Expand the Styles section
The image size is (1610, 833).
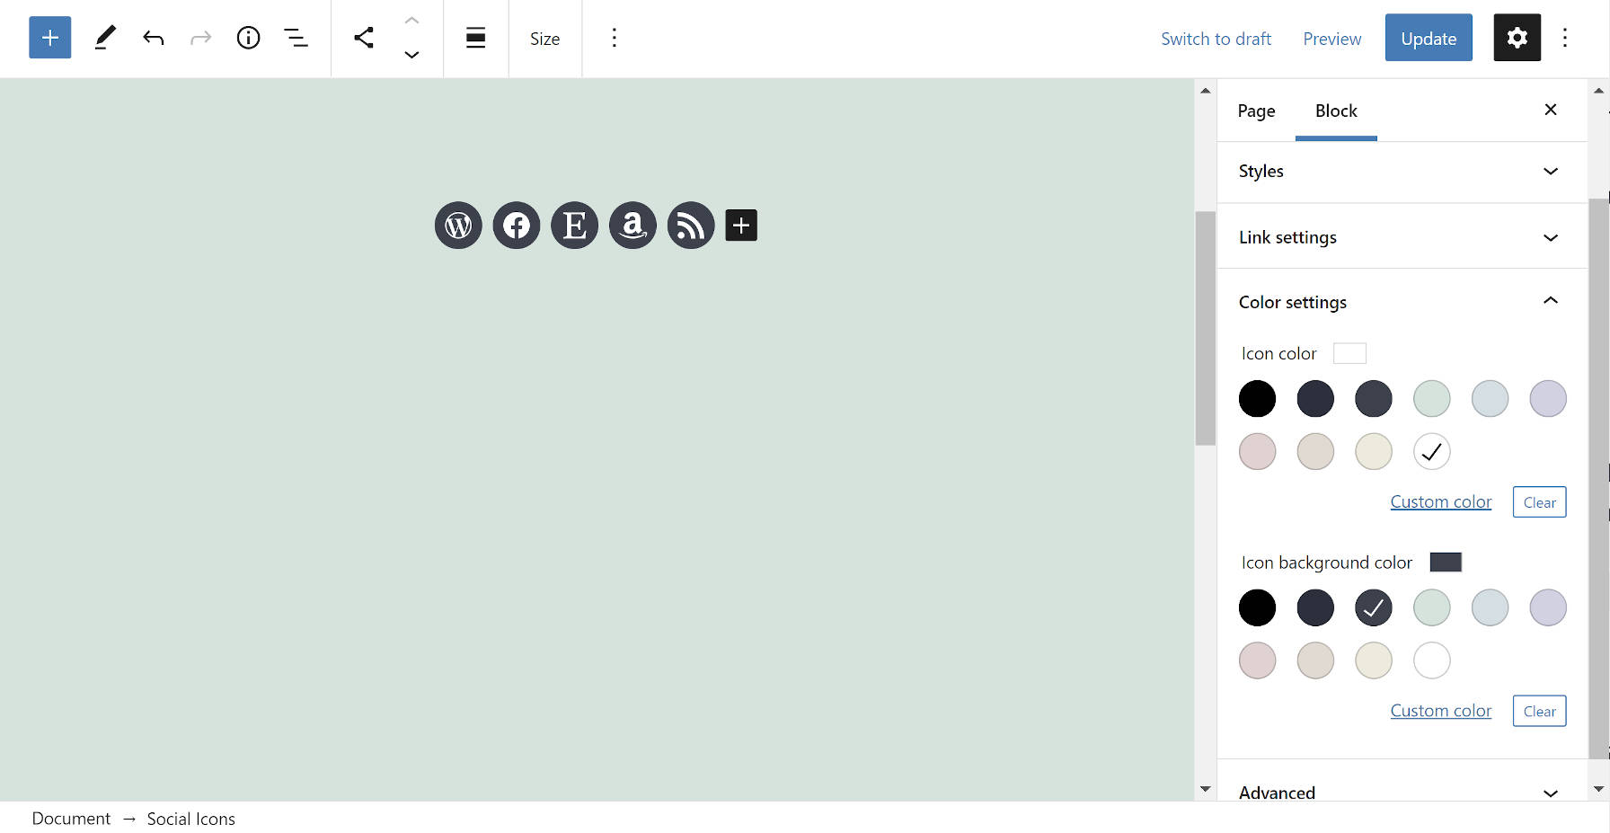tap(1401, 171)
